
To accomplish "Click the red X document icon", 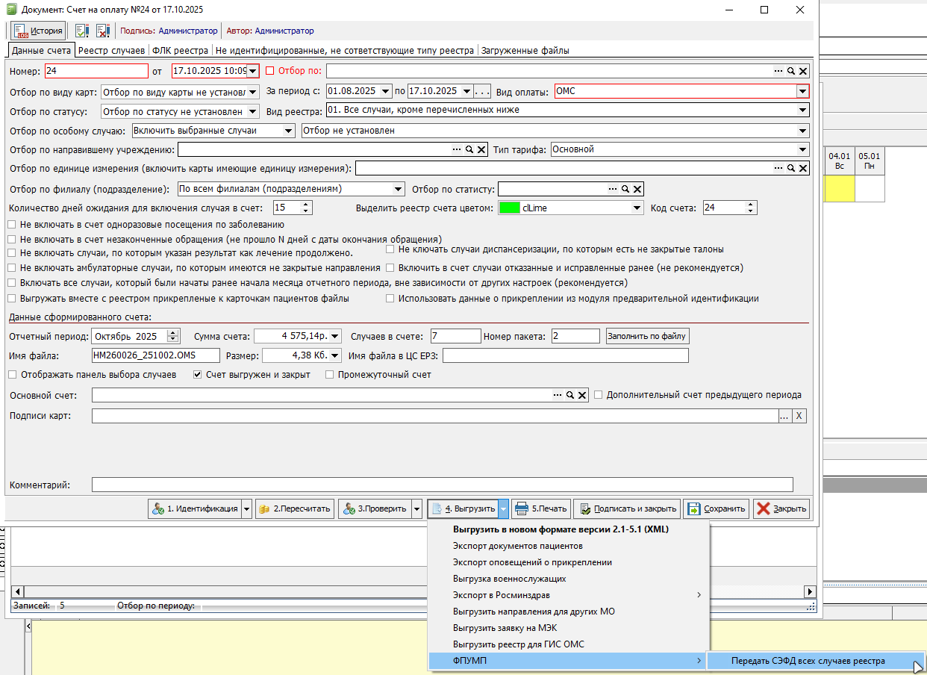I will tap(103, 31).
